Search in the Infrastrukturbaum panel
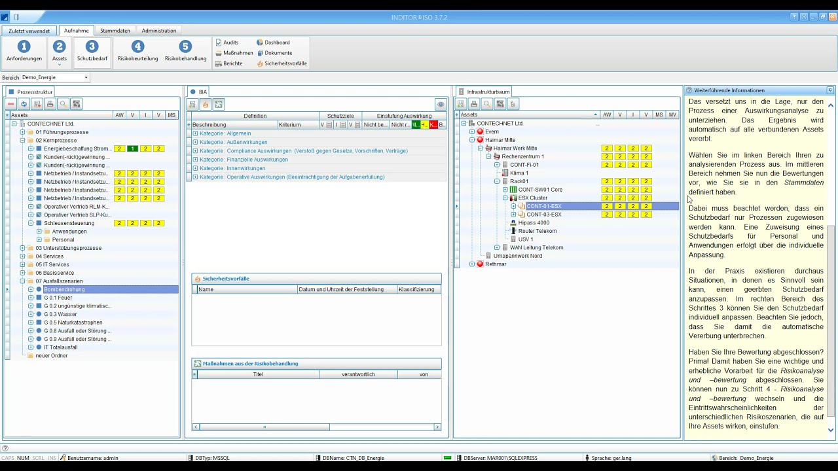 point(487,104)
